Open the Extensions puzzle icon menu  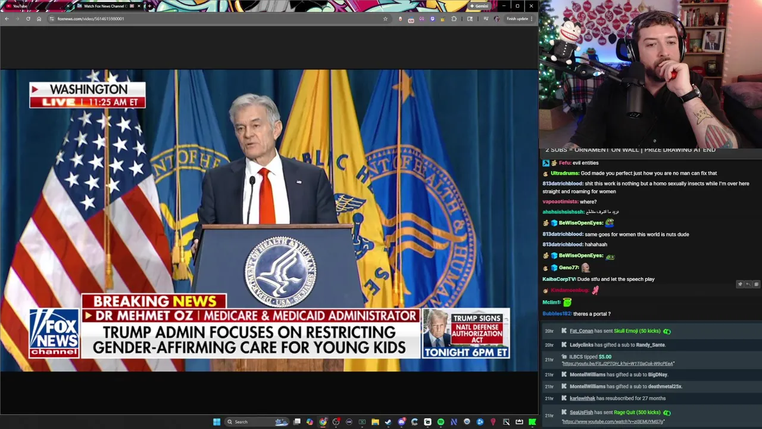click(454, 18)
